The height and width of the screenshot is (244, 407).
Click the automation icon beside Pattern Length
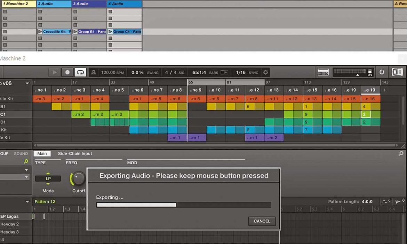point(386,201)
